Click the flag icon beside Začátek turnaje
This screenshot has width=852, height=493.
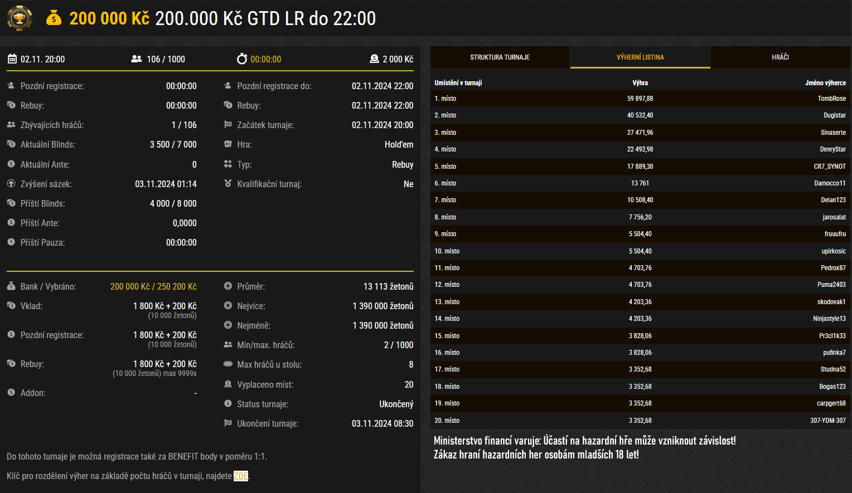[229, 125]
